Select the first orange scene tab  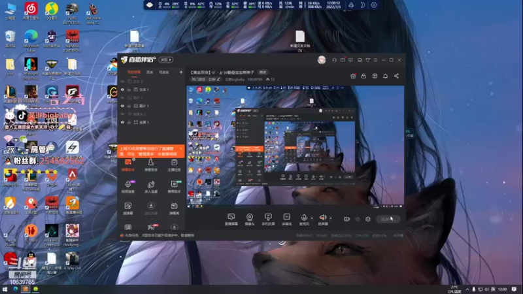(134, 73)
